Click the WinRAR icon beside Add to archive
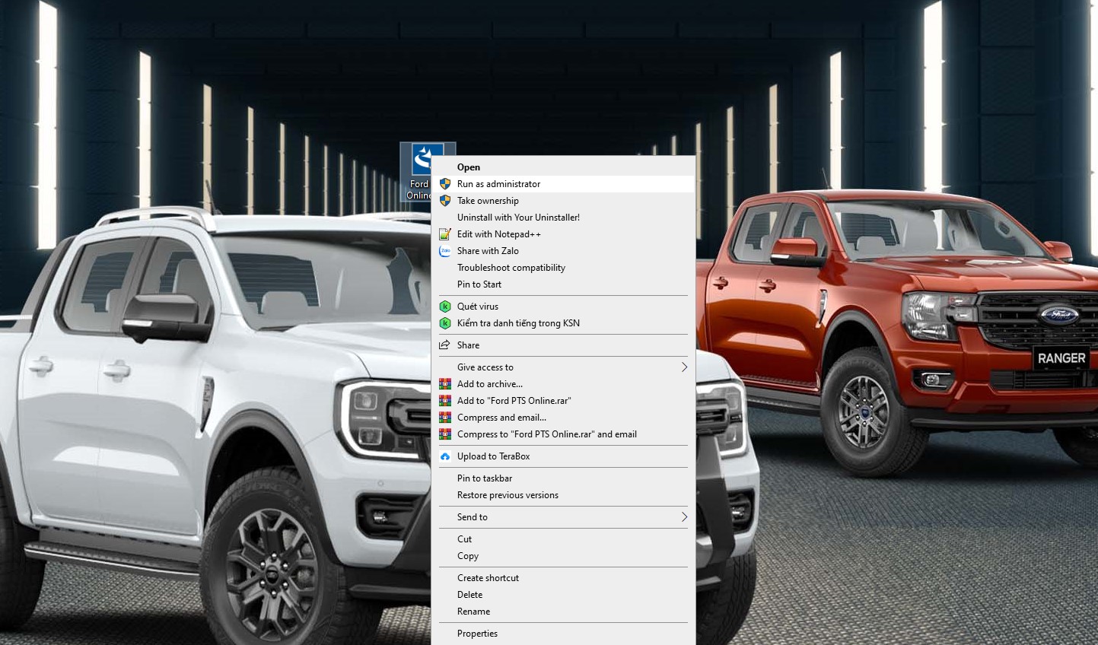Viewport: 1098px width, 645px height. point(445,384)
